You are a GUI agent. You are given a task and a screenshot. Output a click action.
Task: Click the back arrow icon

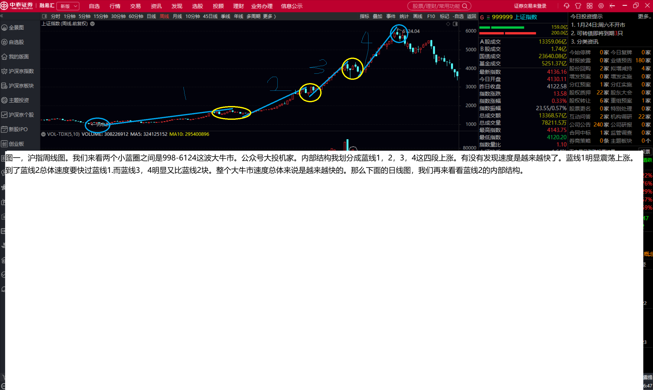(x=612, y=6)
